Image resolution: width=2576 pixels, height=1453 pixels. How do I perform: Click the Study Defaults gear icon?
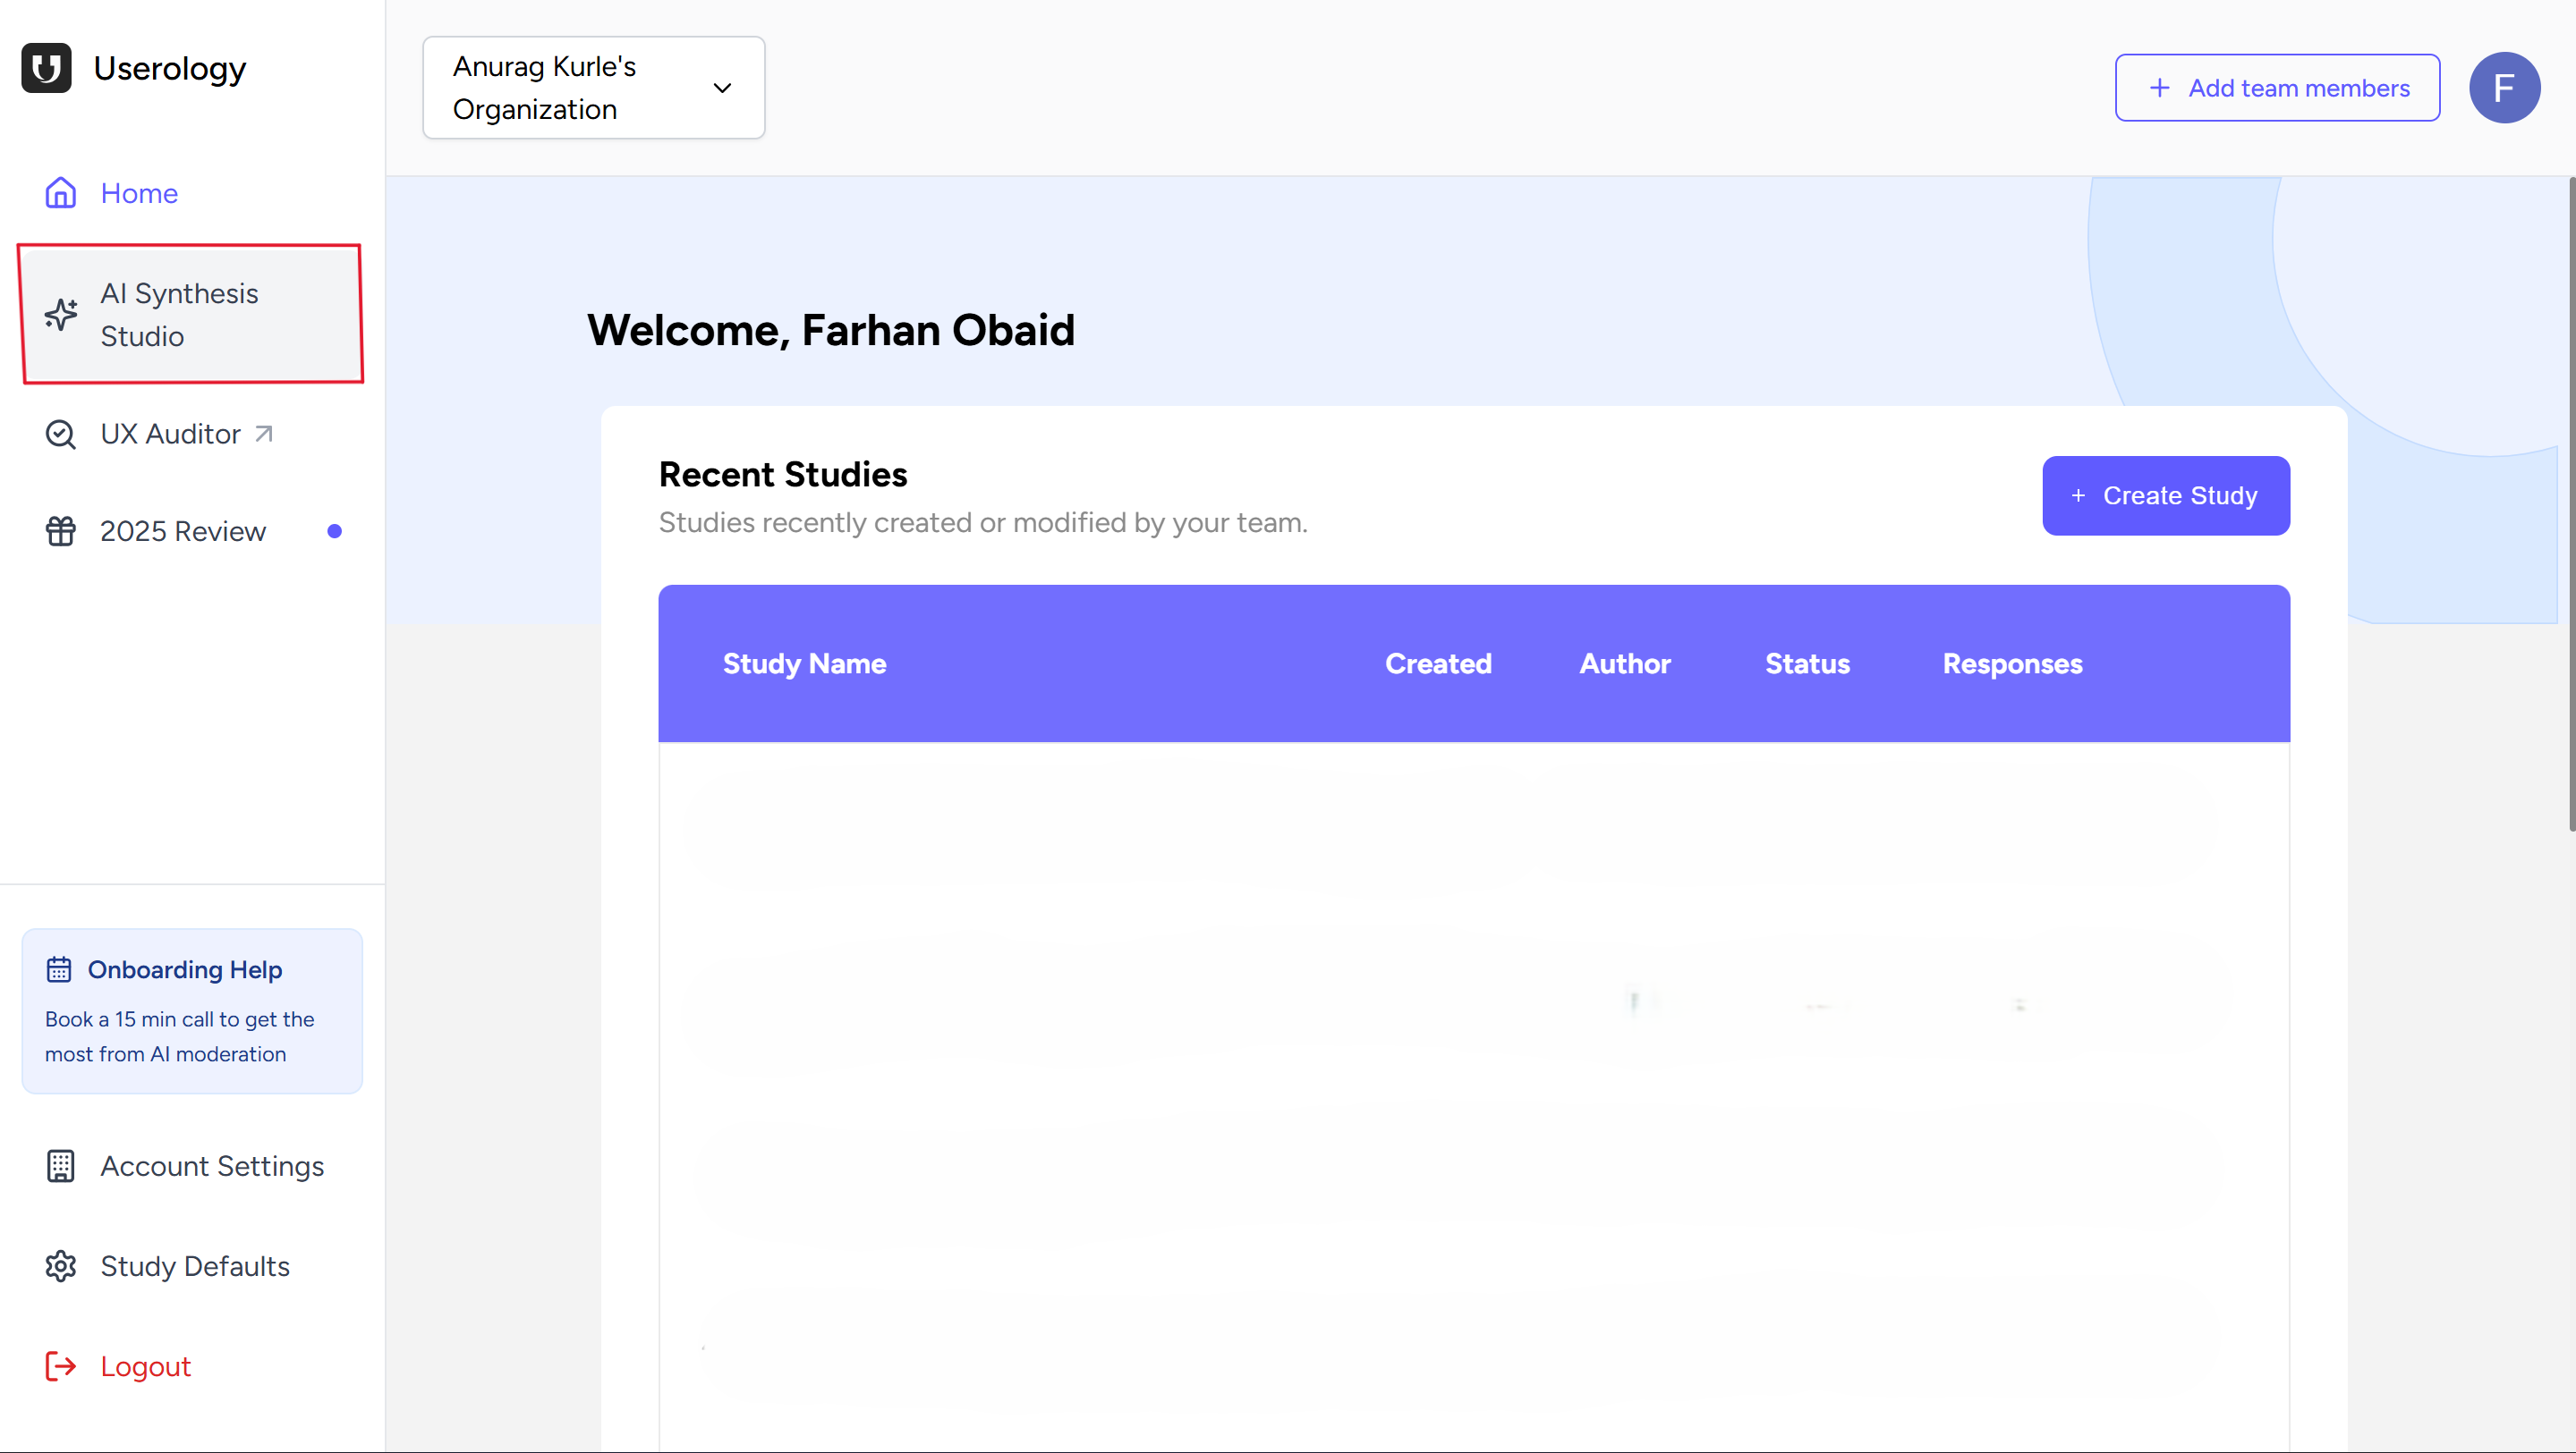[x=60, y=1266]
